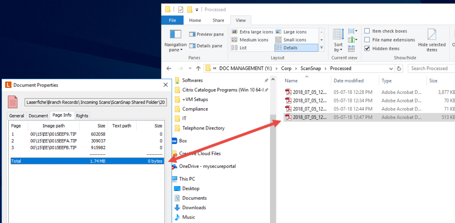The image size is (455, 223).
Task: Uncheck Hidden items
Action: pos(367,48)
